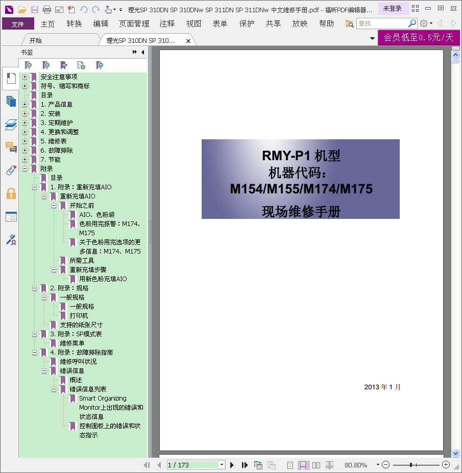Click the advanced search folder icon
The image size is (462, 473).
(x=349, y=23)
